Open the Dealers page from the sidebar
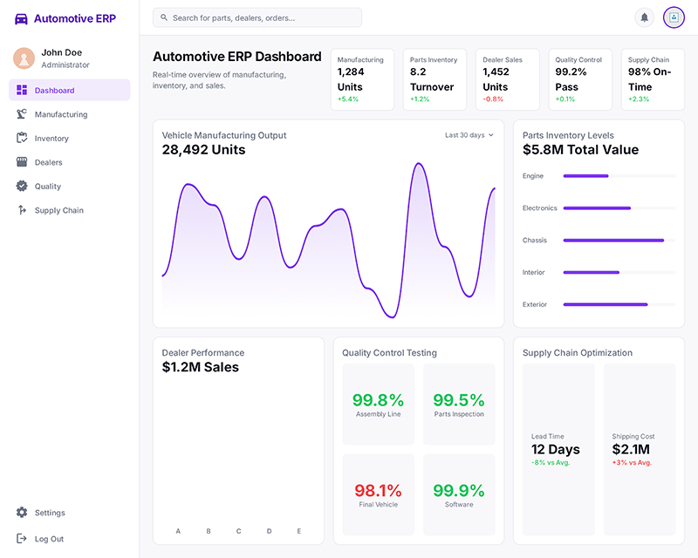The height and width of the screenshot is (558, 698). (51, 161)
